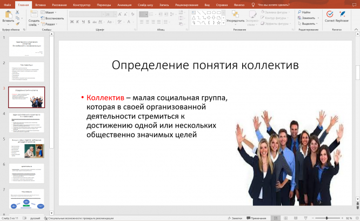Screen dimensions: 360x221
Task: Select the slide 2 thumbnail
Action: click(26, 72)
